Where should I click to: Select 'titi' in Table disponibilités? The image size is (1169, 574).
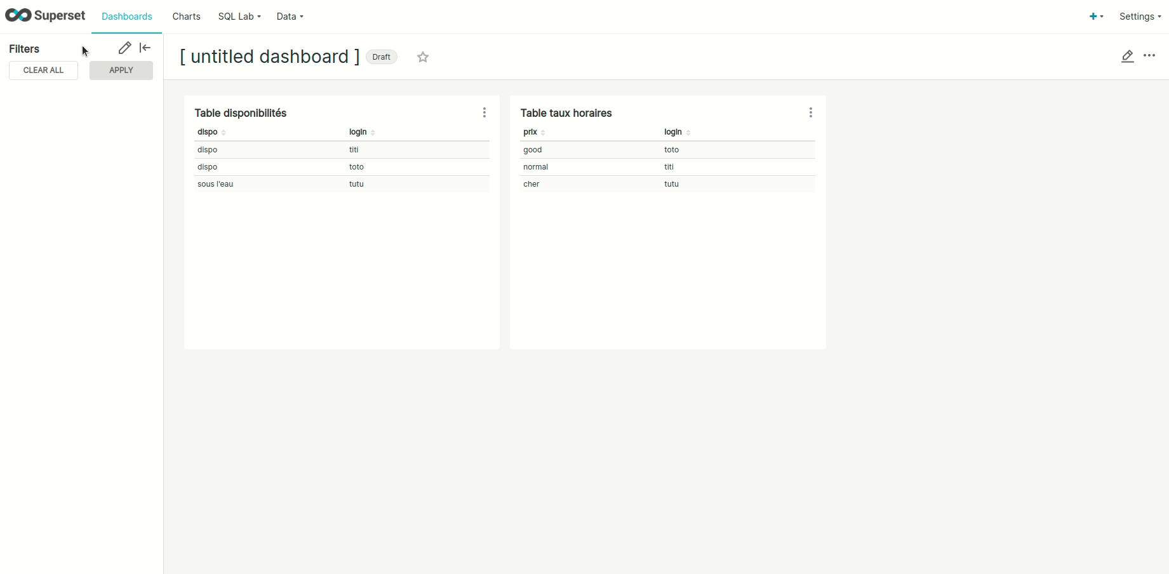(354, 150)
